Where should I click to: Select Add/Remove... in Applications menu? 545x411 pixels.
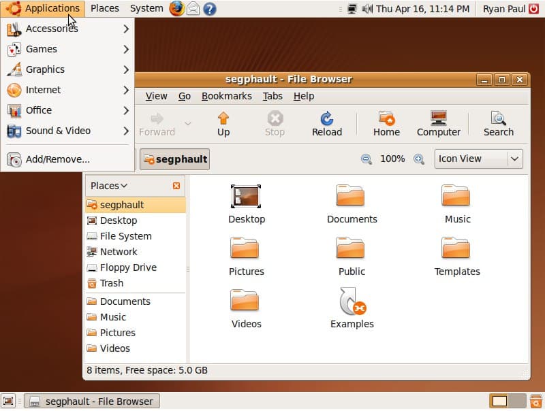[57, 159]
